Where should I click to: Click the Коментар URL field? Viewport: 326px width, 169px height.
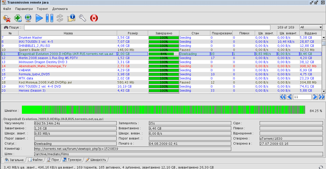[133, 149]
